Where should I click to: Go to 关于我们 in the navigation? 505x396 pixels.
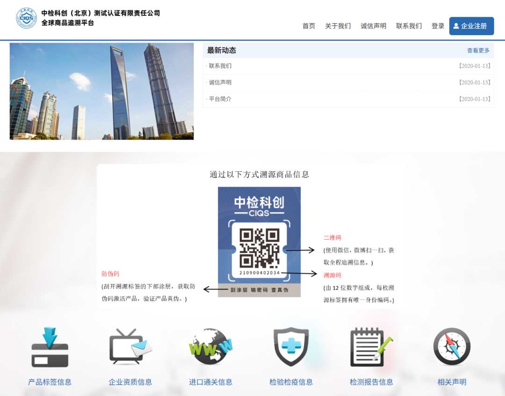338,26
